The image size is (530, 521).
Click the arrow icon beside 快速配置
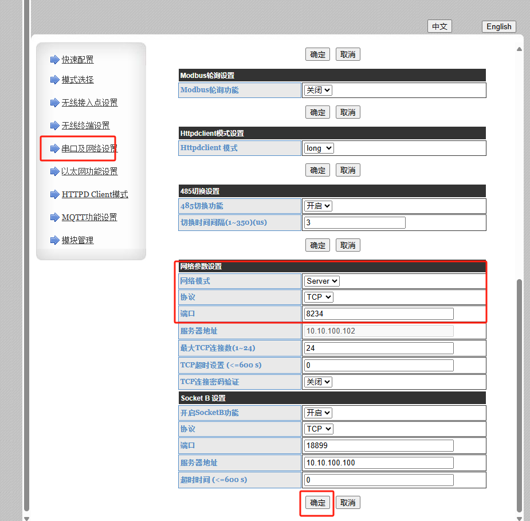click(x=54, y=60)
